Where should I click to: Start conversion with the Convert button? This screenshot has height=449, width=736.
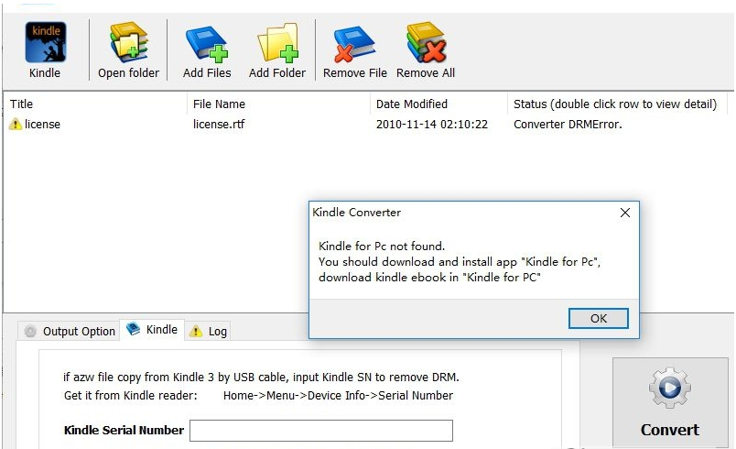(670, 402)
